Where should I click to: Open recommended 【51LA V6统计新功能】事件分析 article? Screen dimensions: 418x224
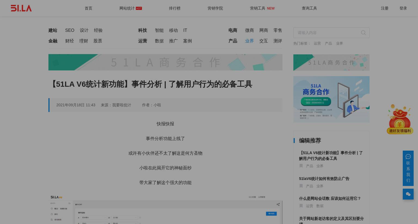tap(331, 156)
